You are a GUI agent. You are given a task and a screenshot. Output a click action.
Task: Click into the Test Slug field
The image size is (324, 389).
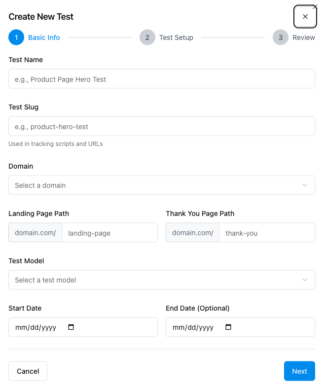click(x=162, y=127)
